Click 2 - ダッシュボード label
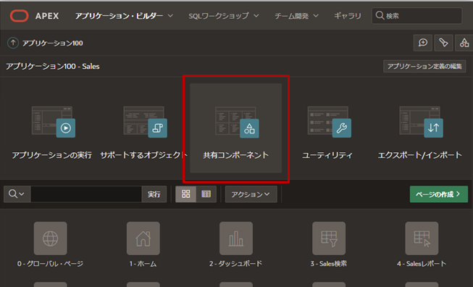Screen dimensions: 473x287 click(x=236, y=264)
